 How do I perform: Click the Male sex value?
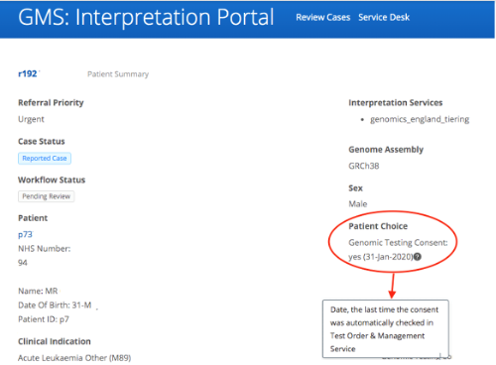click(358, 204)
